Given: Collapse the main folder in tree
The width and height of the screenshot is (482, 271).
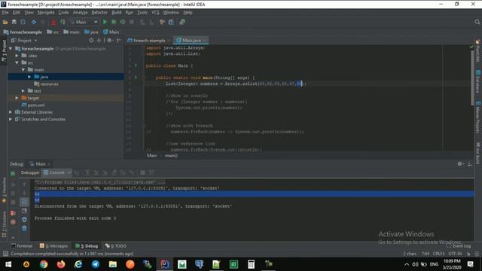Looking at the screenshot, I should (x=23, y=70).
